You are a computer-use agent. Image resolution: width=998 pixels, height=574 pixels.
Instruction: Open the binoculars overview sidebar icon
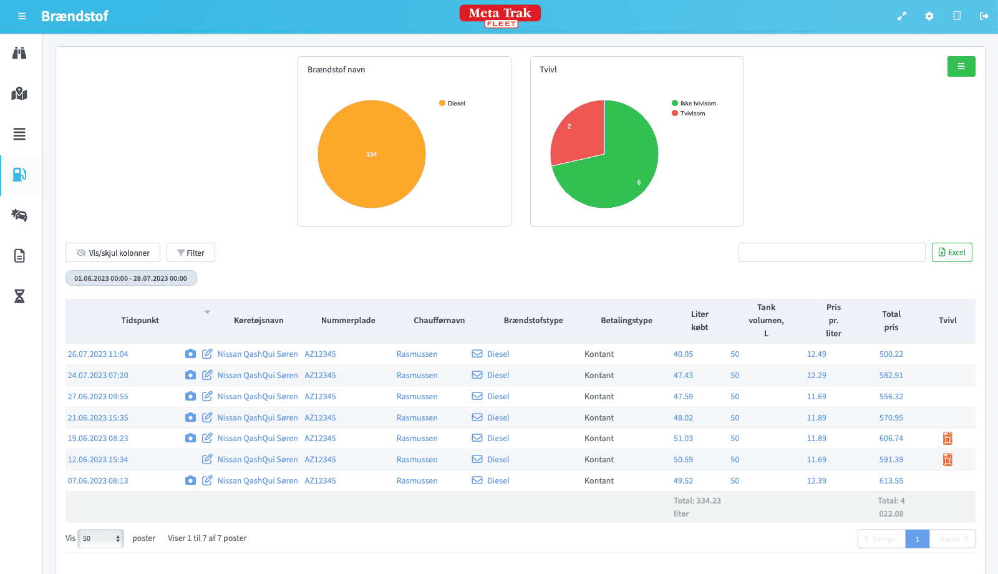(19, 53)
